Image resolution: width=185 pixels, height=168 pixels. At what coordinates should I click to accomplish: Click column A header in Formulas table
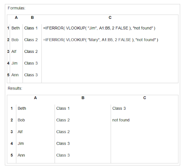coord(16,18)
